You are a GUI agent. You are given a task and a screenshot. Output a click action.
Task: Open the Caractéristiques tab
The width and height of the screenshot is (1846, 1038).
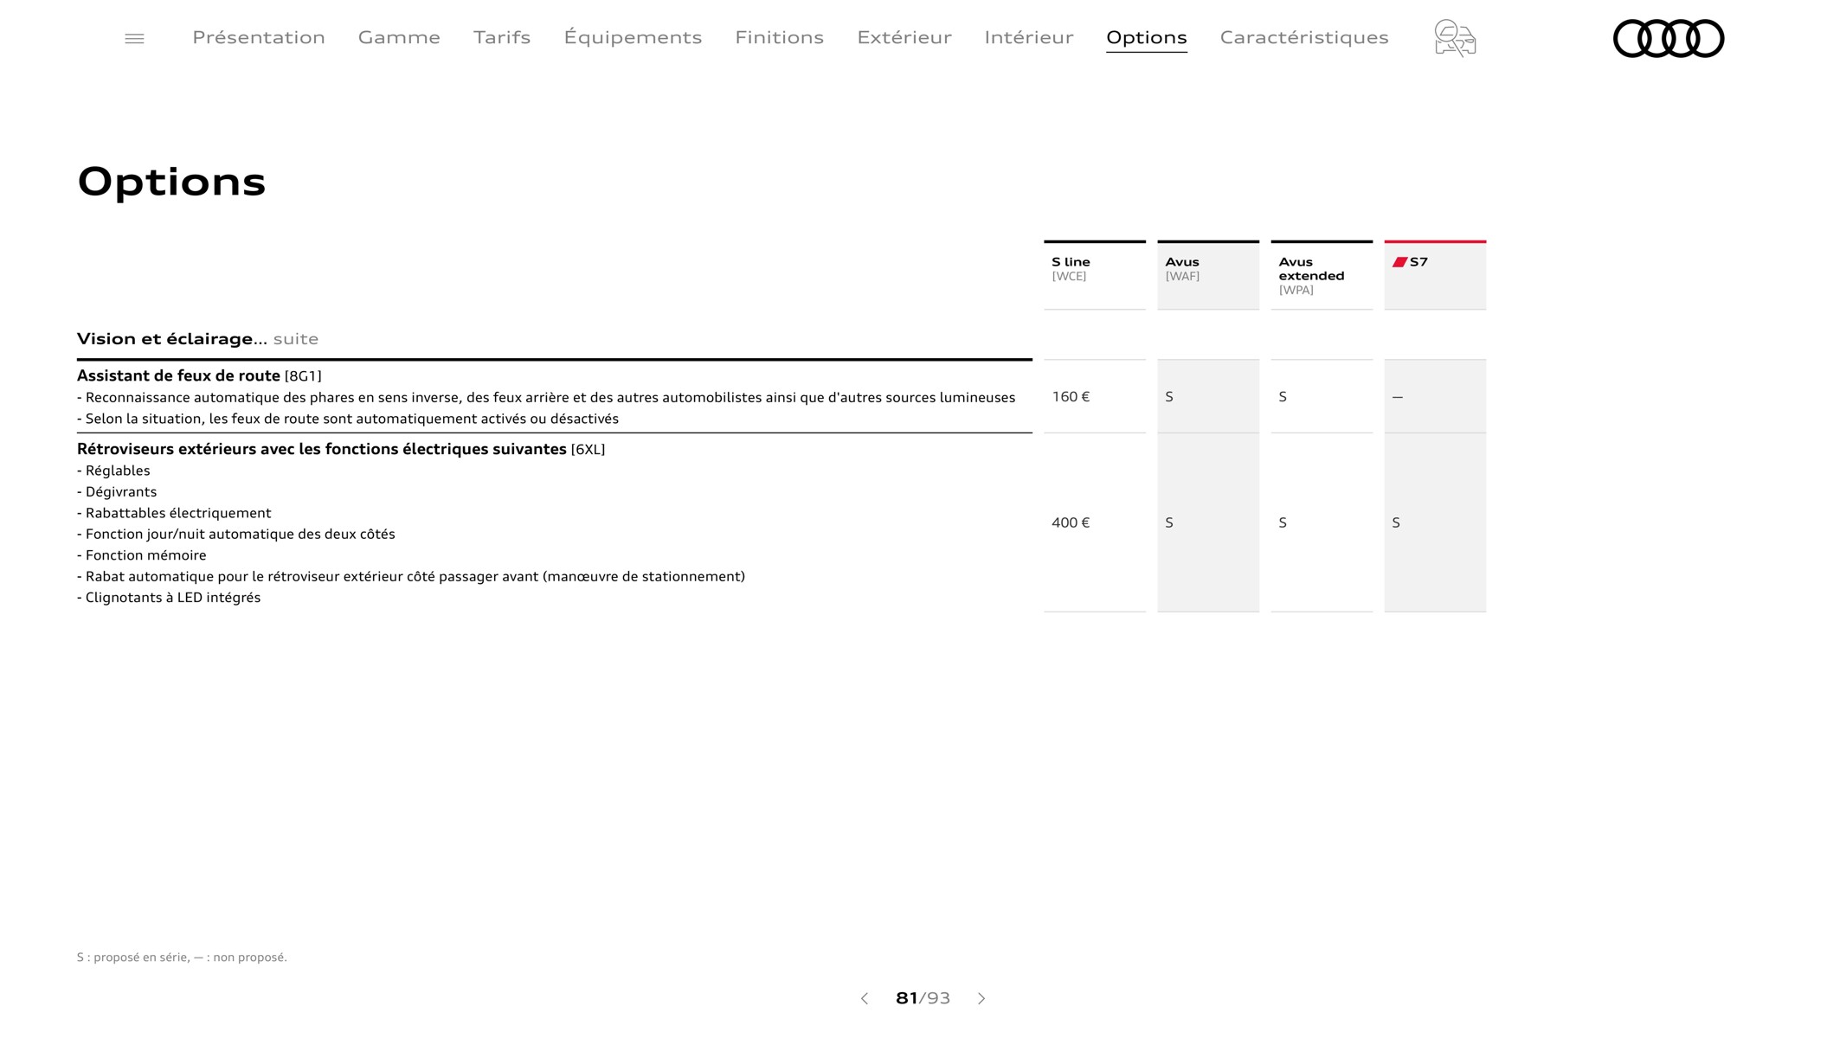1304,37
